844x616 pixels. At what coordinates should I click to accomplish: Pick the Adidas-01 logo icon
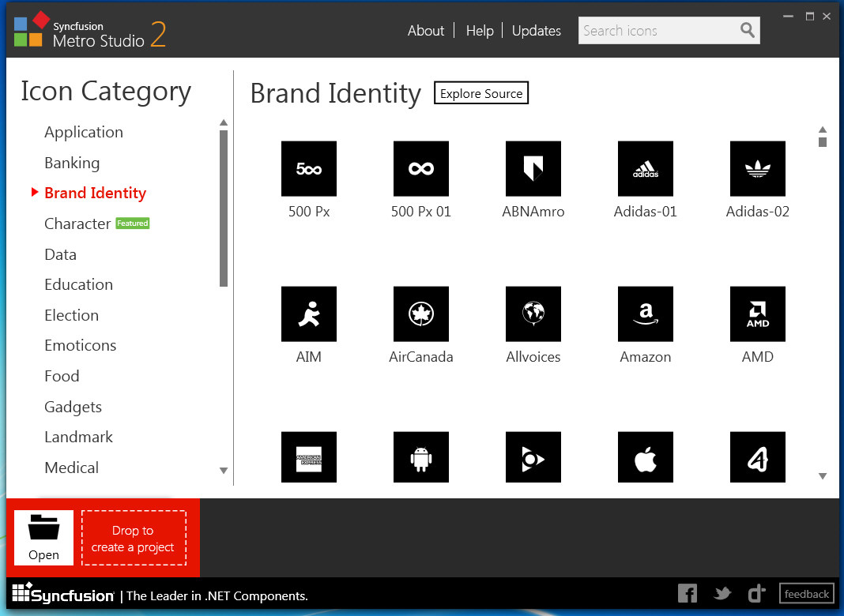[x=645, y=168]
